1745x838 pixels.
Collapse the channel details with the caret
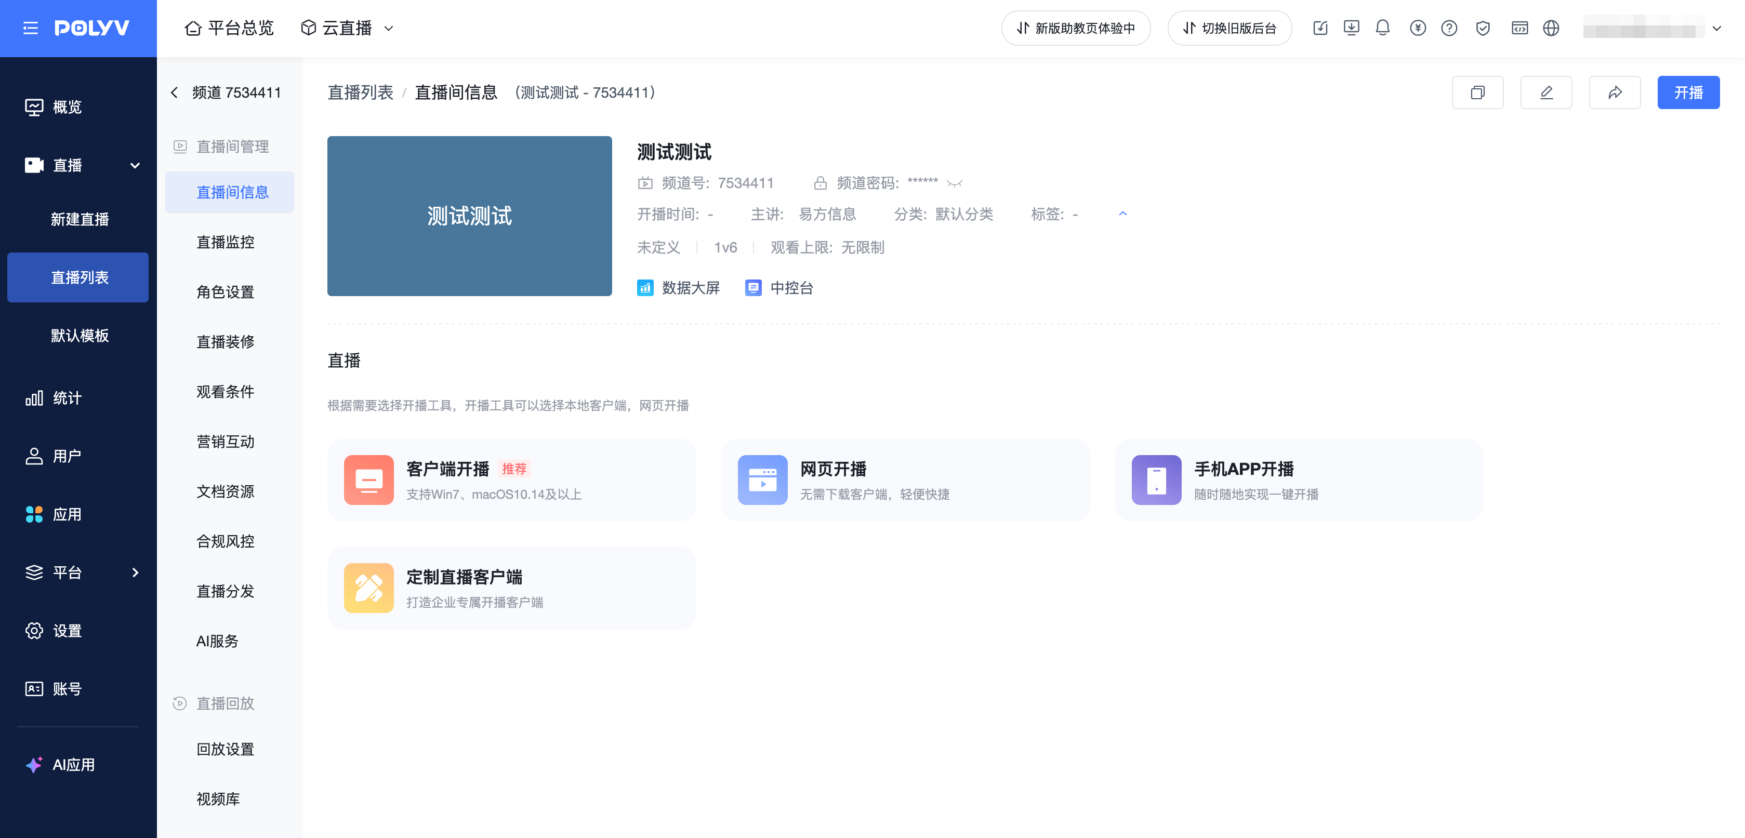(x=1122, y=214)
